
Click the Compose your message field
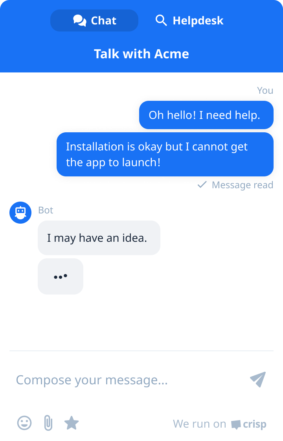point(92,380)
